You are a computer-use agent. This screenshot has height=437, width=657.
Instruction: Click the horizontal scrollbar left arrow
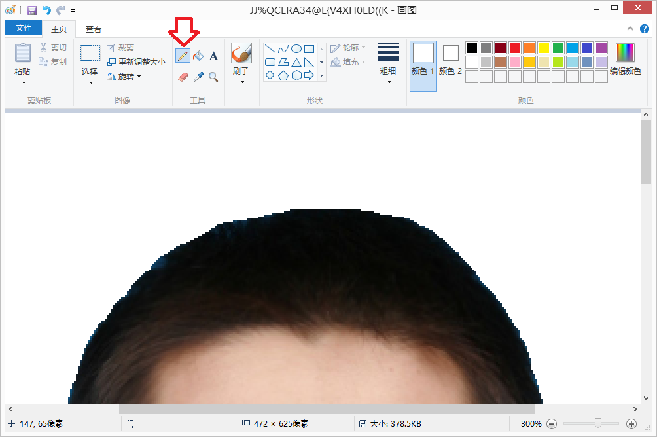coord(10,409)
